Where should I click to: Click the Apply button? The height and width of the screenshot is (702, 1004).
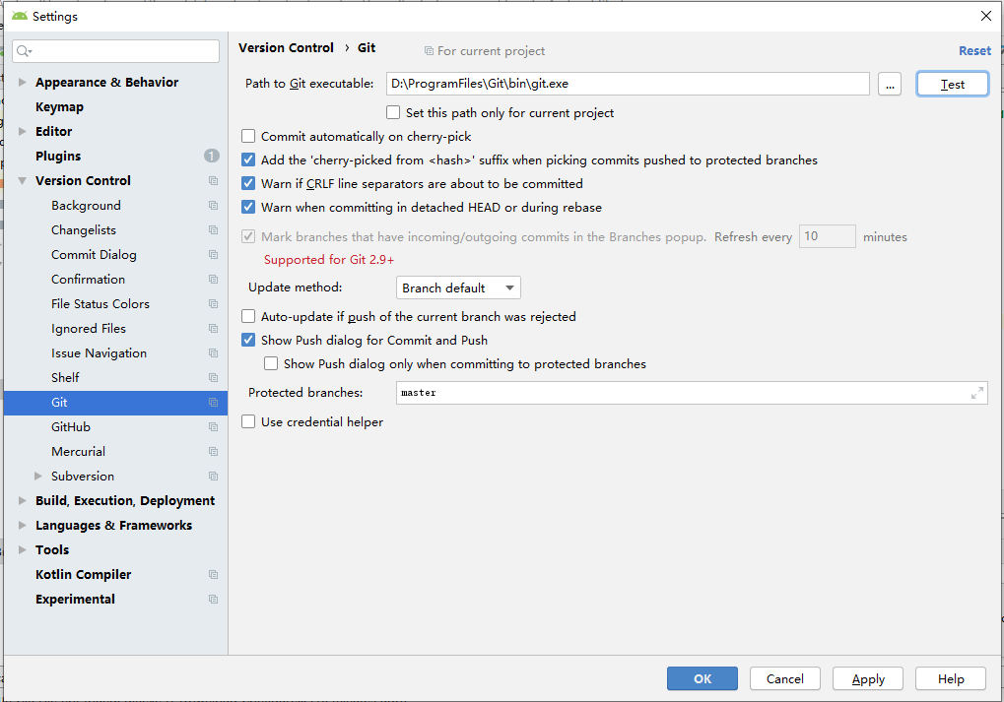pos(868,679)
